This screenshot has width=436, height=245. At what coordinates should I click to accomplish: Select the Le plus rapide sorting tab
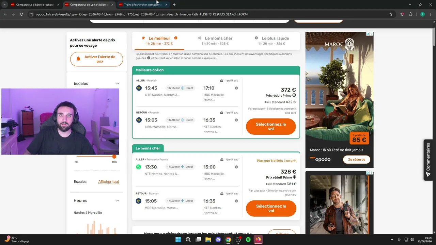(x=272, y=41)
